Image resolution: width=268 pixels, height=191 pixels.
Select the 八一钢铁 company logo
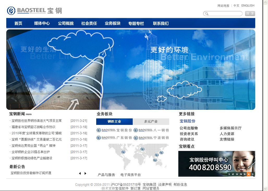tap(151, 130)
